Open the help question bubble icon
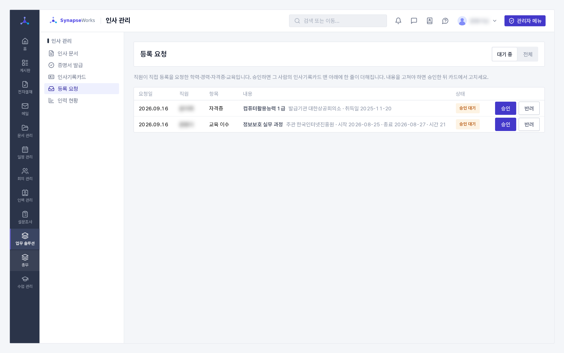Screen dimensions: 564x353 (445, 21)
